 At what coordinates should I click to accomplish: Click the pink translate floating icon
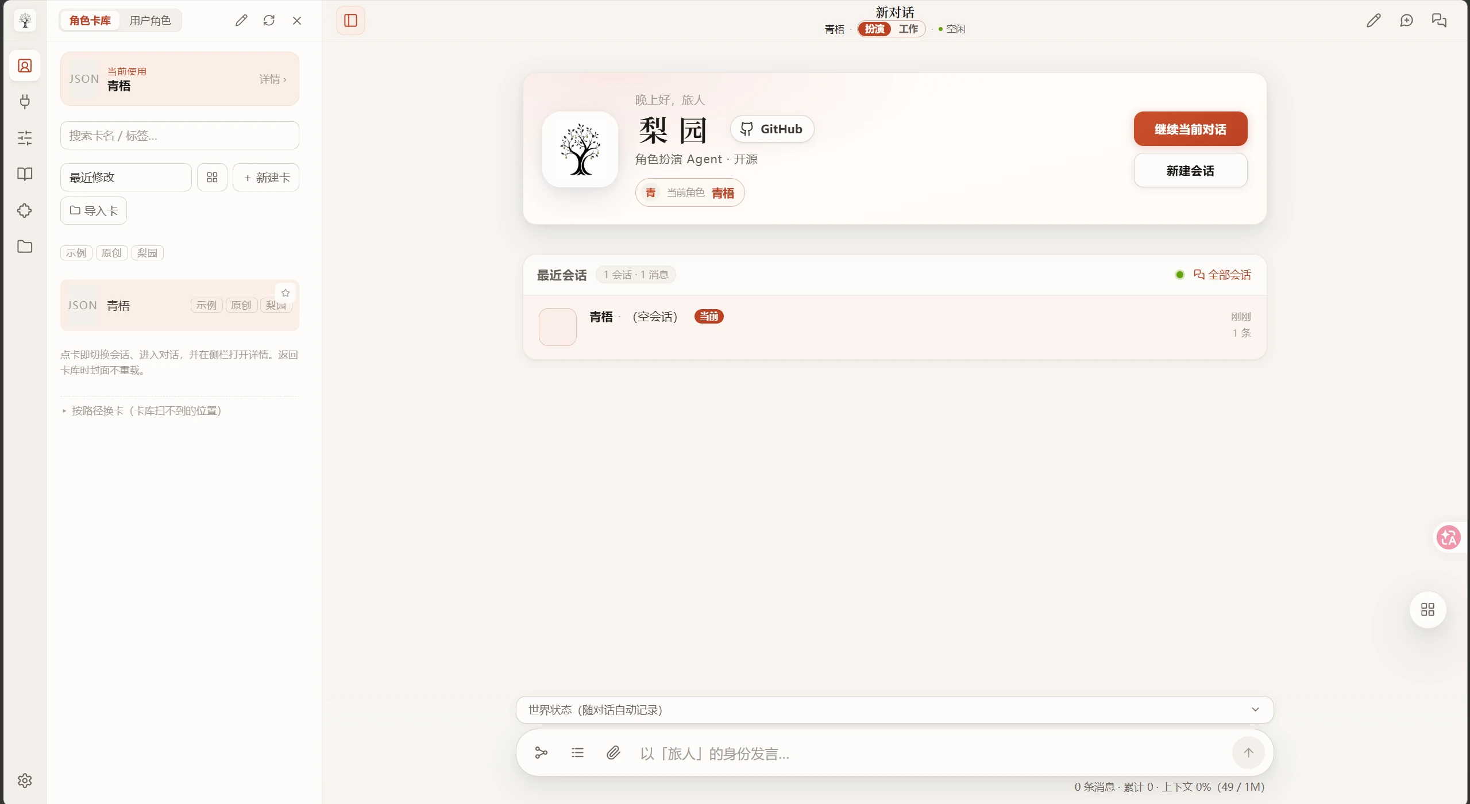1449,538
